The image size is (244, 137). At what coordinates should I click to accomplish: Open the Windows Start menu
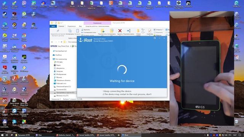(2, 135)
